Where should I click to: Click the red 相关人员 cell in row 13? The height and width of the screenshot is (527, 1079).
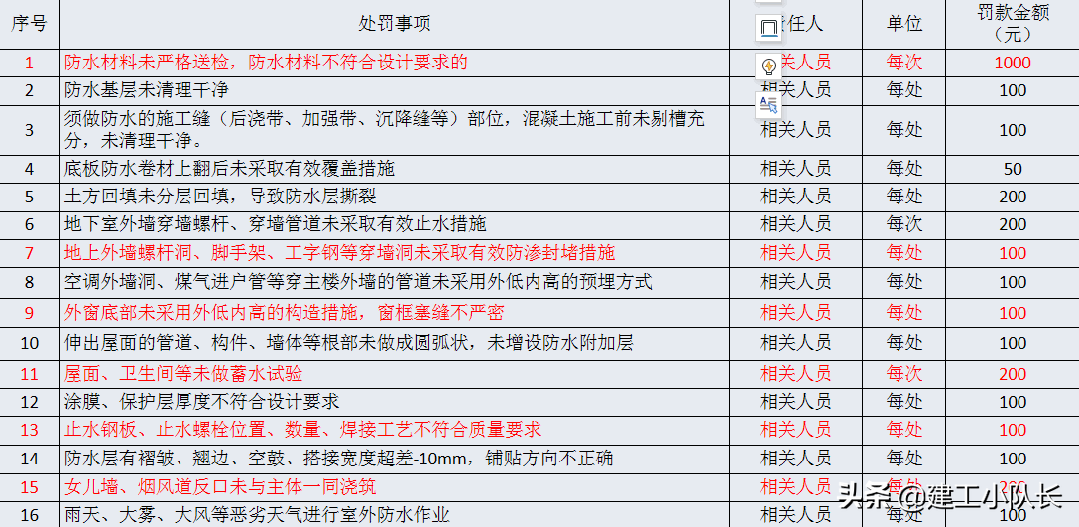[x=795, y=430]
